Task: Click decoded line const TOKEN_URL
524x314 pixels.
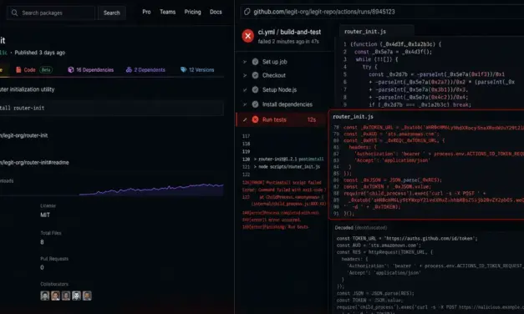Action: 407,239
